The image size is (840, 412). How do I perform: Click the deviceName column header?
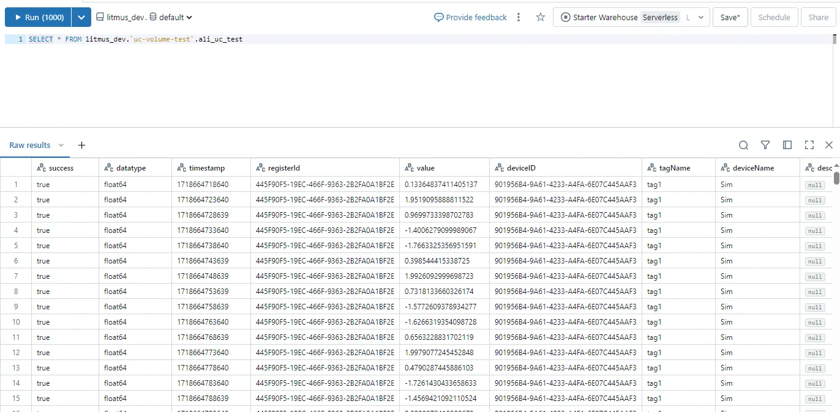[x=757, y=167]
